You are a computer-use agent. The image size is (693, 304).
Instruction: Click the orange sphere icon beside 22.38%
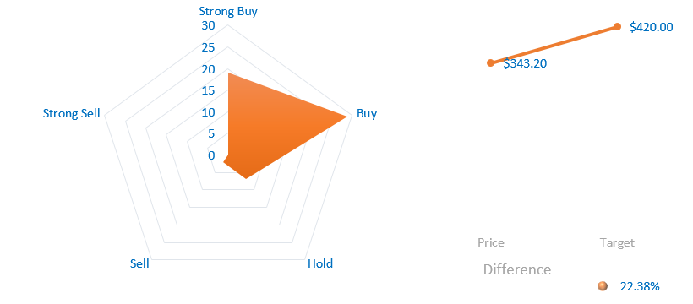[602, 286]
